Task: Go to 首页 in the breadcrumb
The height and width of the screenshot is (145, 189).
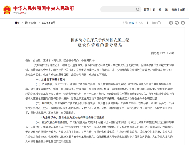Action: click(x=17, y=23)
